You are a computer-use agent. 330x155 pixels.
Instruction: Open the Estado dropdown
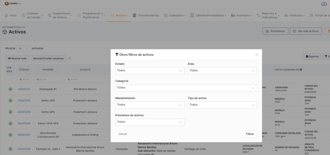pyautogui.click(x=150, y=71)
